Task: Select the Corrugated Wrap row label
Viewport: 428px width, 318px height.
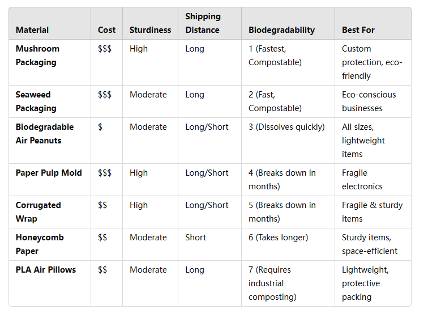Action: tap(38, 212)
